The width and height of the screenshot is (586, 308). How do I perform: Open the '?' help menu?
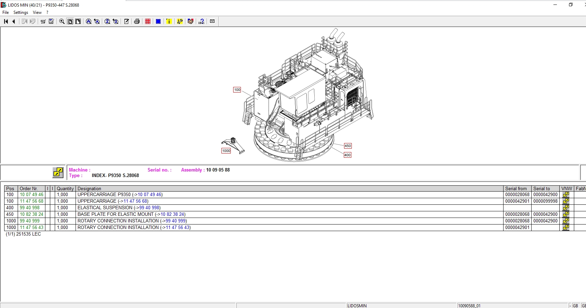(47, 12)
